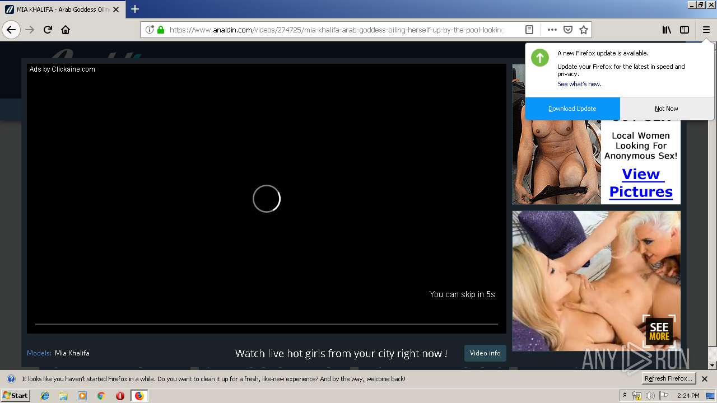This screenshot has height=403, width=717.
Task: Click the Ads by Clickaine.com label
Action: (x=62, y=69)
